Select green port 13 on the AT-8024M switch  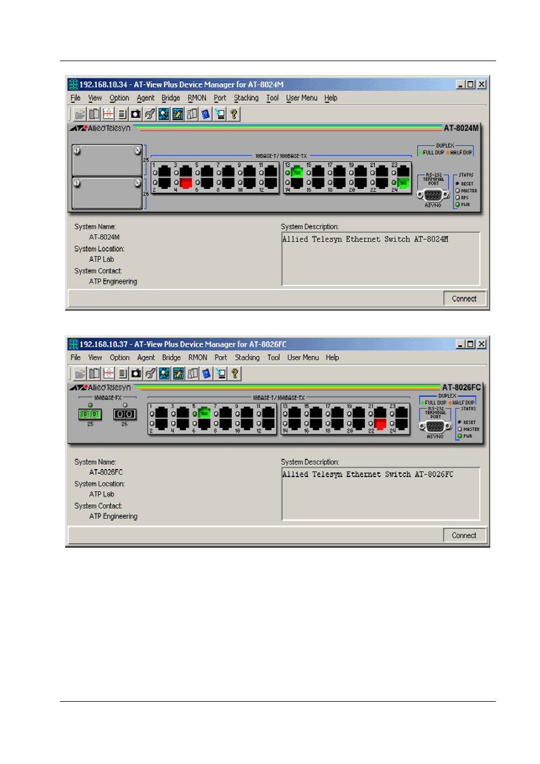[297, 171]
